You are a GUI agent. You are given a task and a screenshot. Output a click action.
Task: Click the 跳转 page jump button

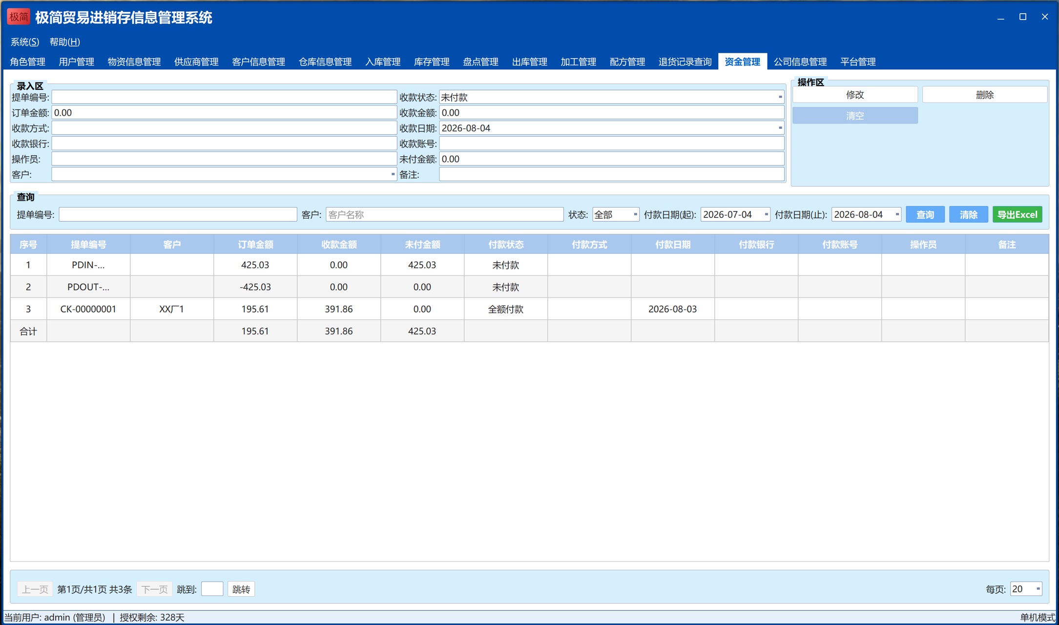pos(241,589)
